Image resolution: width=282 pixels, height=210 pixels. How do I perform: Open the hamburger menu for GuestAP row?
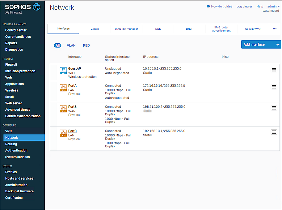pyautogui.click(x=274, y=70)
